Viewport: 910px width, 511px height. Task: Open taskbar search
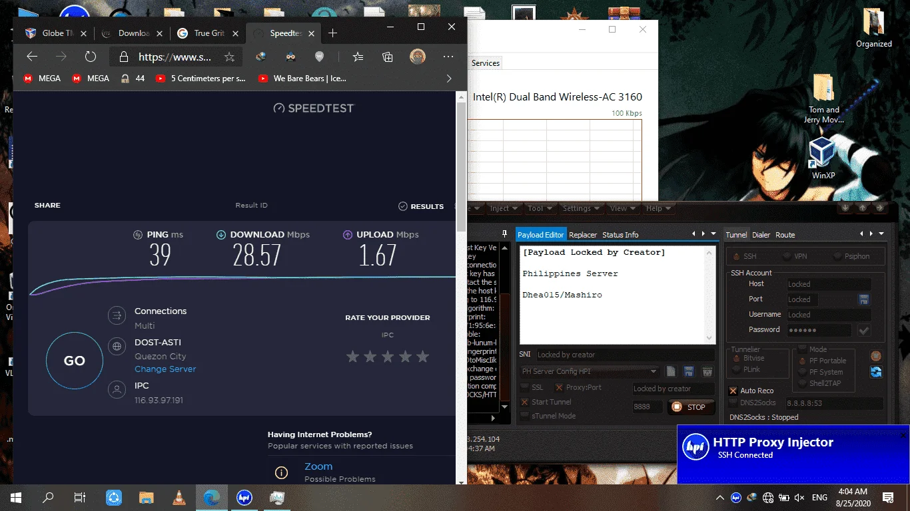click(48, 497)
